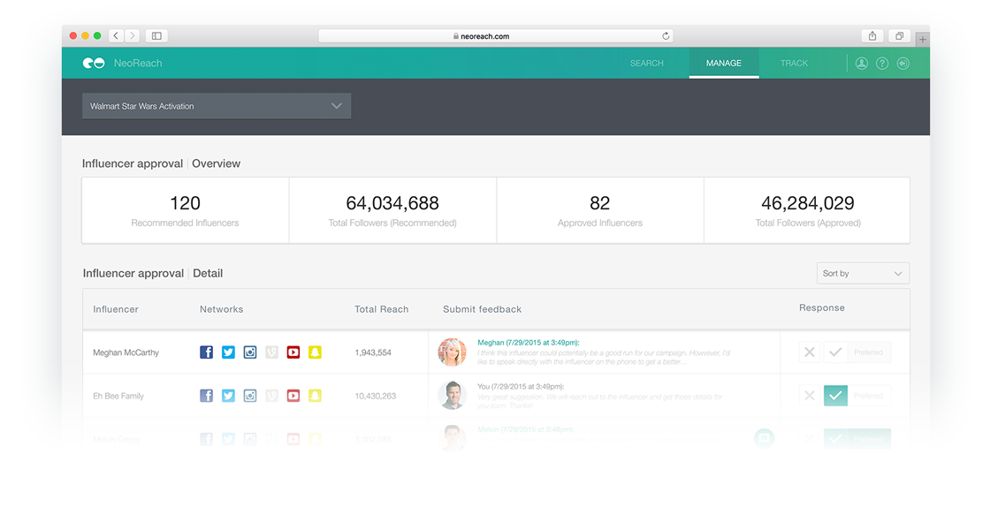Viewport: 998px width, 530px height.
Task: Open the TRACK tab
Action: click(x=794, y=63)
